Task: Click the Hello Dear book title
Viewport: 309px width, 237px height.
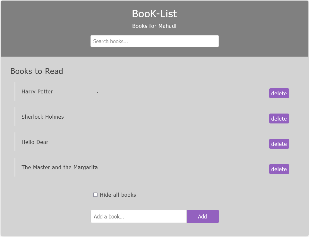Action: [35, 142]
